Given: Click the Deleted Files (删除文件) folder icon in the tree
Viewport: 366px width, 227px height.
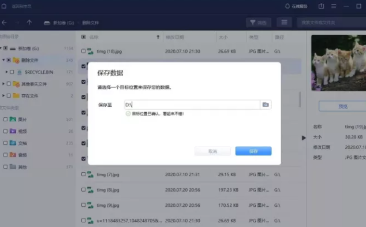Looking at the screenshot, I should 16,60.
